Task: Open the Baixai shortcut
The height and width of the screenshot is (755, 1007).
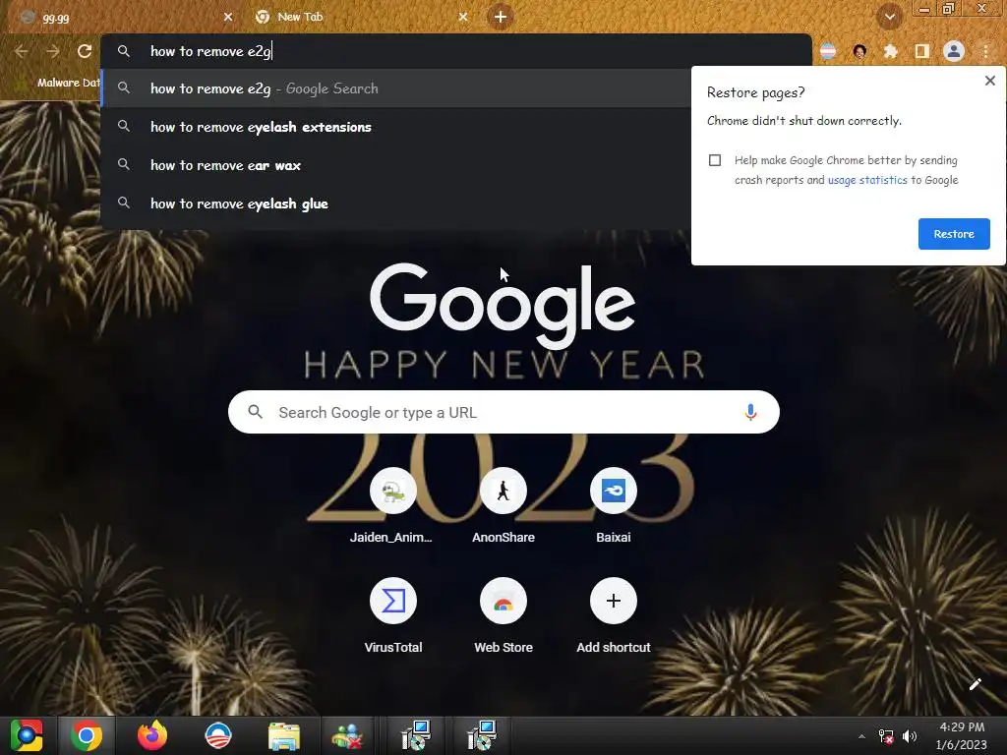Action: 614,505
